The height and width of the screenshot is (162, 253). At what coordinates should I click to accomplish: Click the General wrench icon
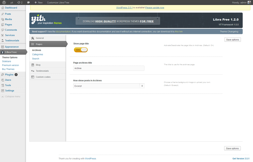tap(33, 38)
